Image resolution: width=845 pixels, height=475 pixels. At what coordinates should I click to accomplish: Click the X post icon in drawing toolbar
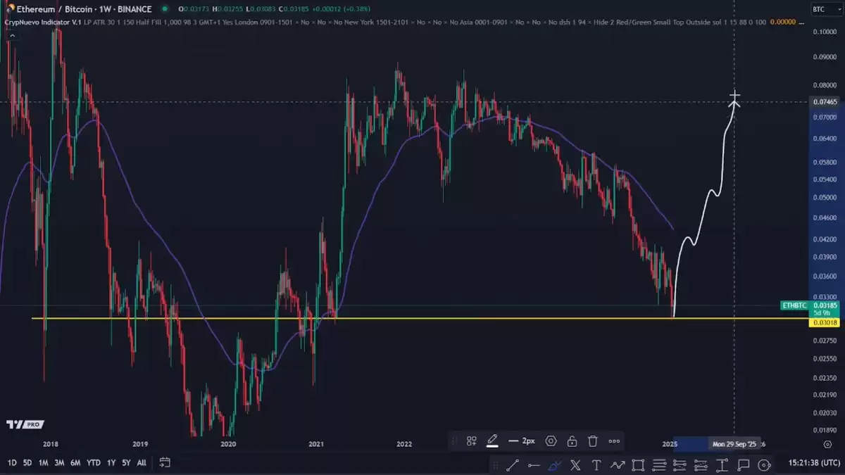point(575,464)
